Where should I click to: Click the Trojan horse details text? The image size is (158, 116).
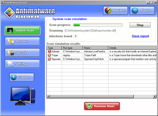coord(133,55)
